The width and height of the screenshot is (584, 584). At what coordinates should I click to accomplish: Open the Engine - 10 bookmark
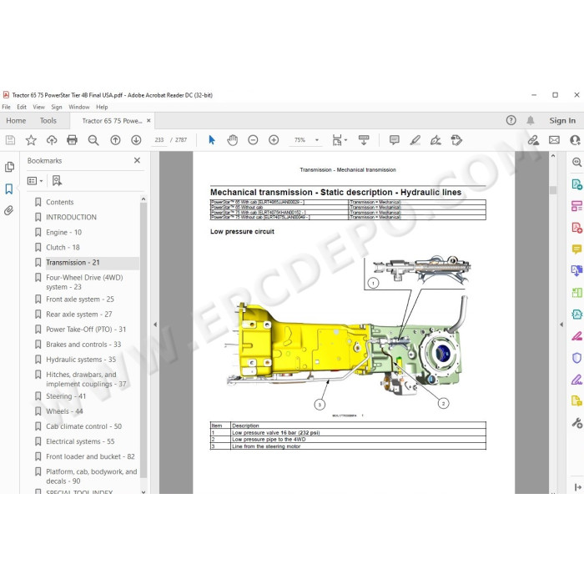click(x=63, y=232)
